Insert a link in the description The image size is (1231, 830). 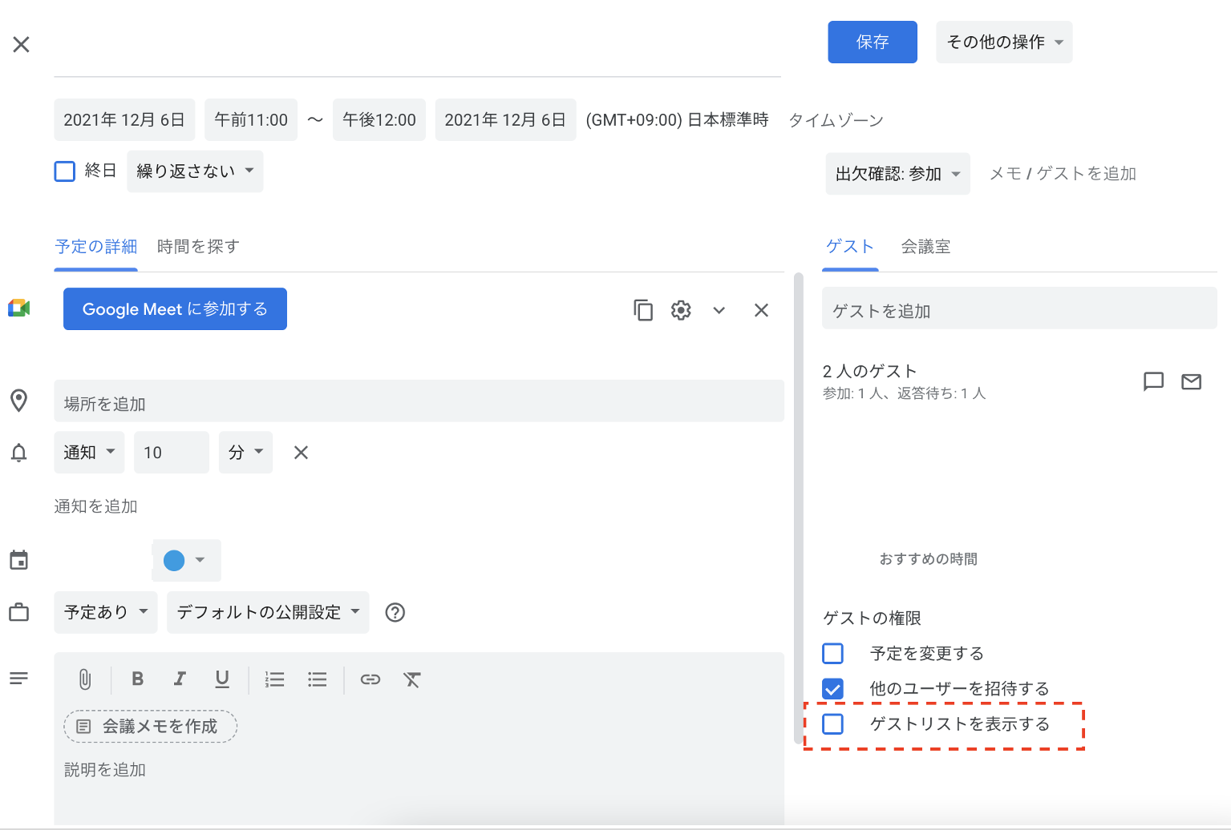tap(370, 679)
